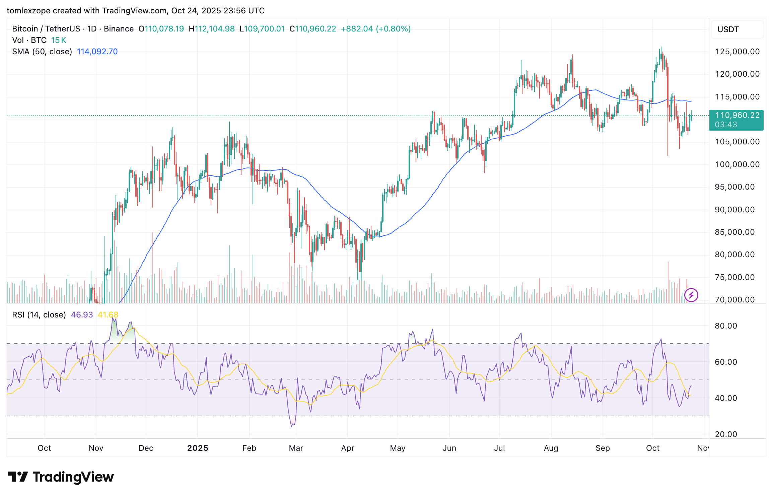
Task: Open the USDT currency selector
Action: [x=737, y=29]
